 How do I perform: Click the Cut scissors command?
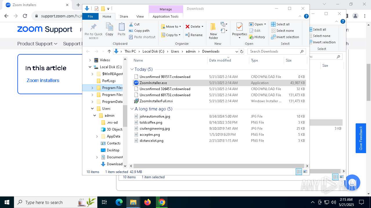[134, 24]
